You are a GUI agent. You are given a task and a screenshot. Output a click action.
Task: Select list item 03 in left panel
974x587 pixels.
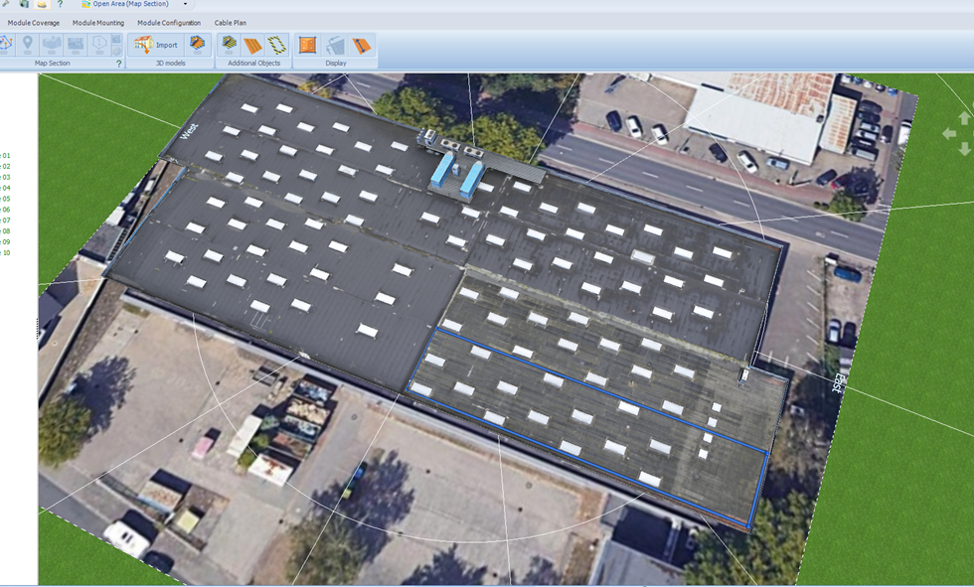coord(6,178)
